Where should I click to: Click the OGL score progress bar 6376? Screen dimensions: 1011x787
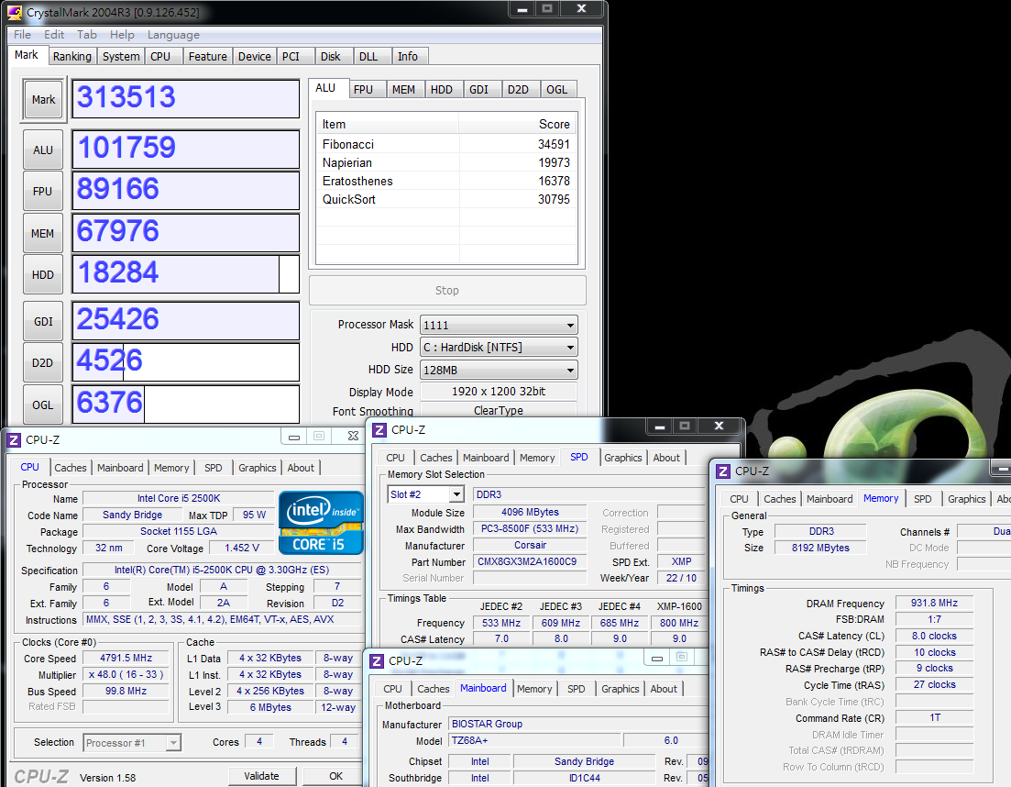[x=186, y=405]
